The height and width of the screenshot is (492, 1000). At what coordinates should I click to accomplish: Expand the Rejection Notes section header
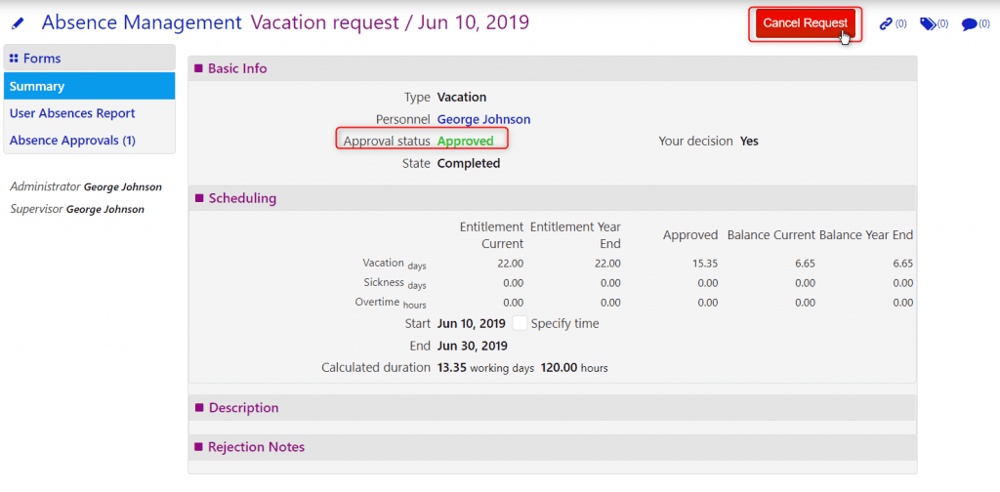coord(553,447)
